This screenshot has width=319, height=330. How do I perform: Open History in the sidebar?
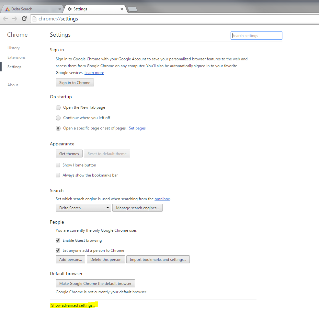14,48
